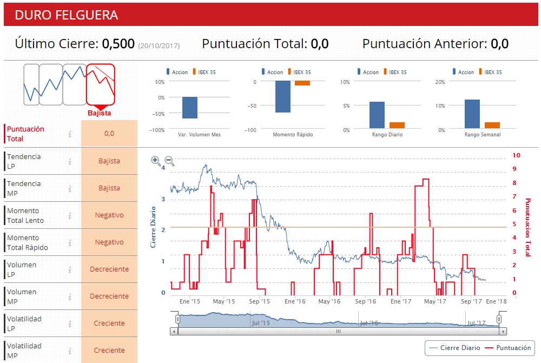Click the Rango Diario chart label
This screenshot has height=363, width=541.
pos(387,135)
